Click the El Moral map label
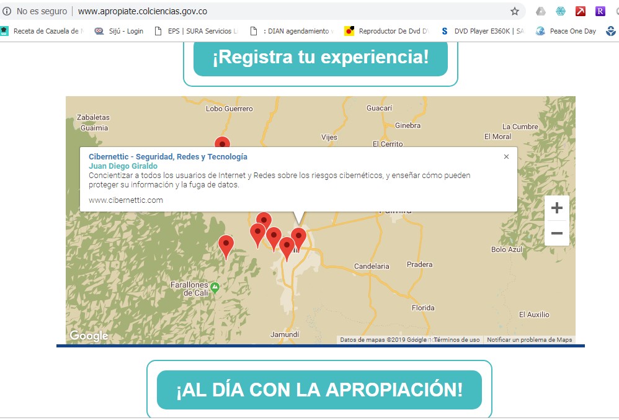The image size is (619, 420). point(498,136)
